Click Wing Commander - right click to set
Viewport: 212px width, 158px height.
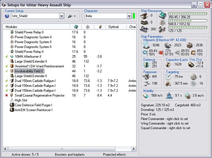pyautogui.click(x=165, y=123)
